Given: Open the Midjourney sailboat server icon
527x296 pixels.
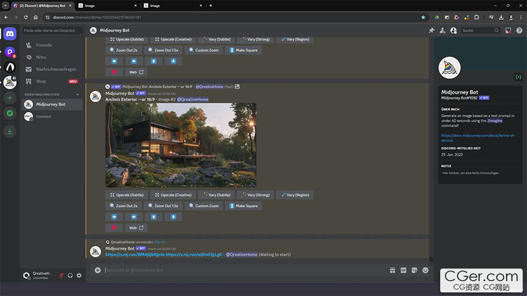Looking at the screenshot, I should coord(10,83).
